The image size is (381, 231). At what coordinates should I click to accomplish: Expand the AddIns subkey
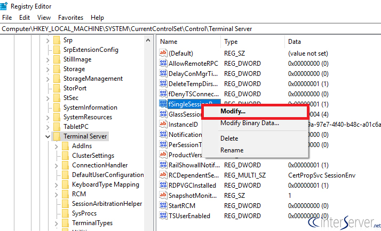coord(57,147)
